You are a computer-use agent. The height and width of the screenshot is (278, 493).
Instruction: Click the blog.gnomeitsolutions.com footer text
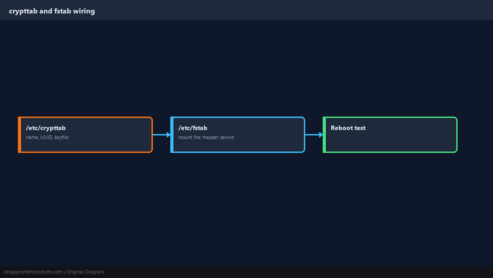coord(33,272)
